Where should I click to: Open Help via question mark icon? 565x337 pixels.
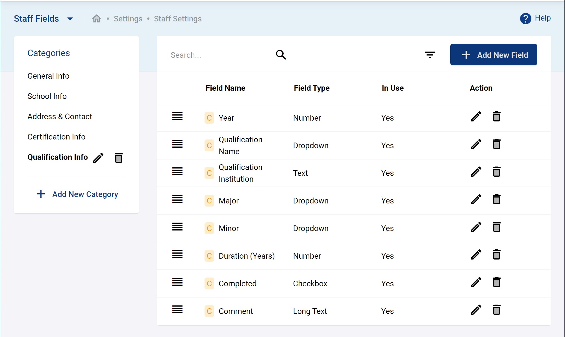(525, 19)
